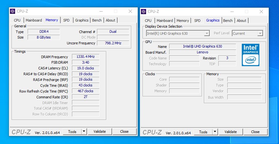
Task: Click the Revision value 3
Action: pyautogui.click(x=227, y=58)
